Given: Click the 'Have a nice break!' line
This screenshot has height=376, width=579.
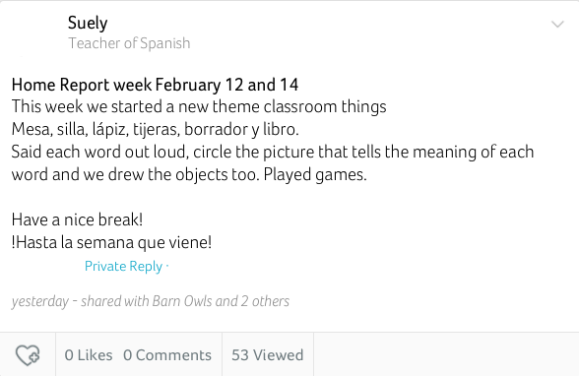Looking at the screenshot, I should (x=77, y=219).
